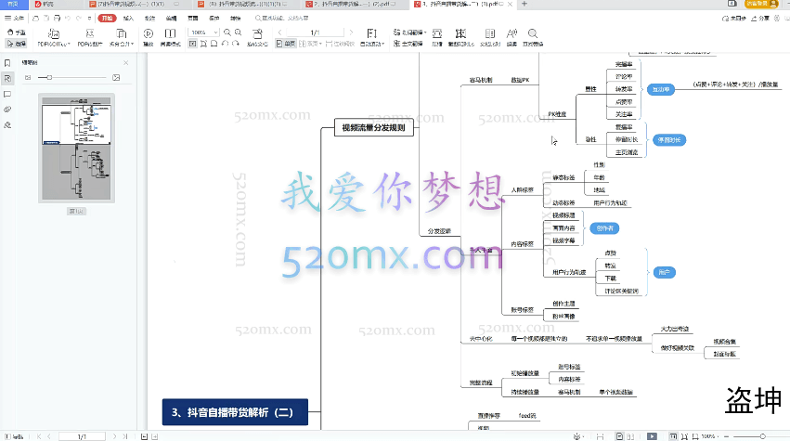Click the enlarge thumbnails icon
This screenshot has height=441, width=790.
tap(116, 78)
